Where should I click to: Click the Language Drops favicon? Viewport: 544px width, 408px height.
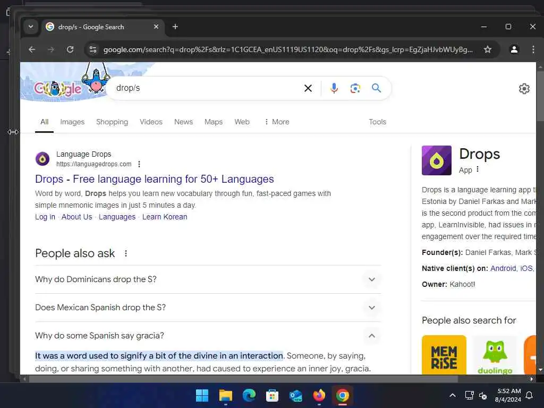tap(42, 159)
